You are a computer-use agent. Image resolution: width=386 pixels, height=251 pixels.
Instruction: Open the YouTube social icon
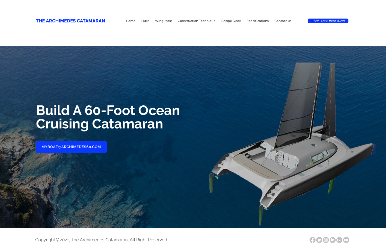click(x=346, y=240)
